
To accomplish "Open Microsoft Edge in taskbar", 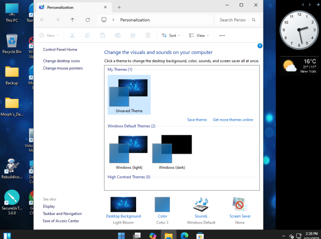I will coord(184,236).
